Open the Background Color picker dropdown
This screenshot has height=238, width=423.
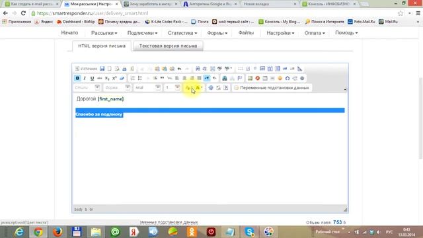(x=199, y=88)
